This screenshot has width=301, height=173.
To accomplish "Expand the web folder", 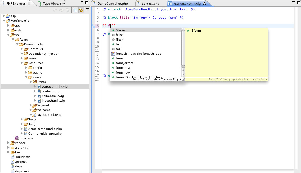I will [9, 30].
